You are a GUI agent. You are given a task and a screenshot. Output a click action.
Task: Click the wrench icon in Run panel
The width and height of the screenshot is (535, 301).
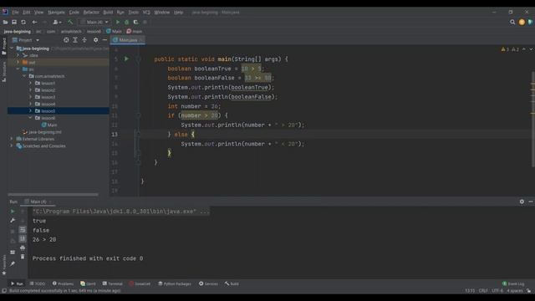[x=13, y=221]
